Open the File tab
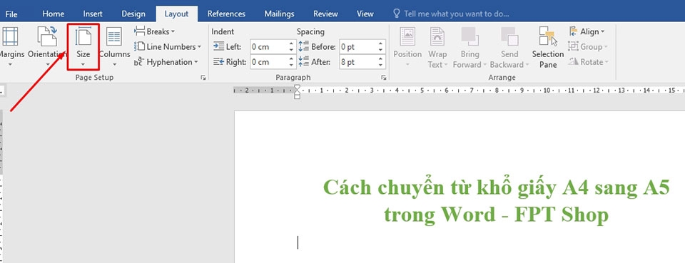The width and height of the screenshot is (685, 263). [x=11, y=14]
